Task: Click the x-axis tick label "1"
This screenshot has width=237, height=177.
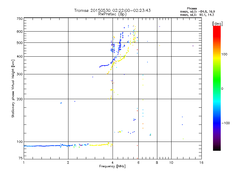Action: coord(24,163)
